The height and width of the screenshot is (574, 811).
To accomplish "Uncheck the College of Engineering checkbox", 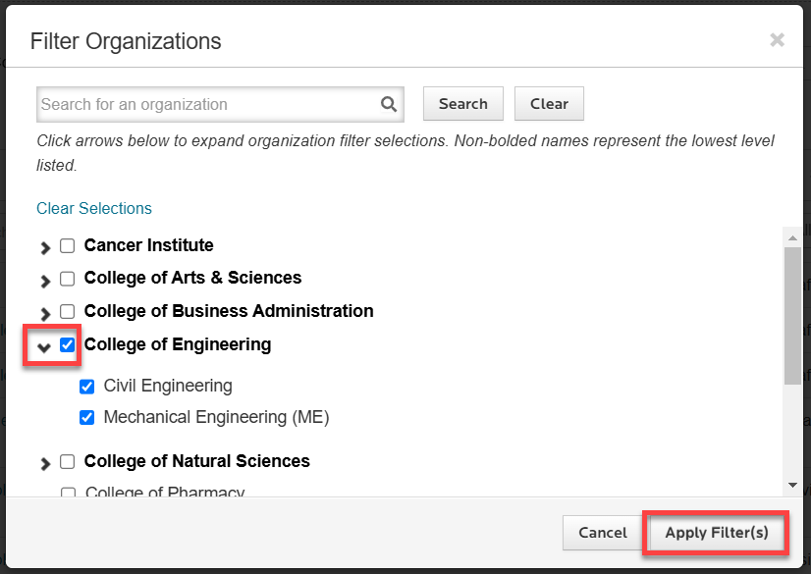I will (68, 344).
